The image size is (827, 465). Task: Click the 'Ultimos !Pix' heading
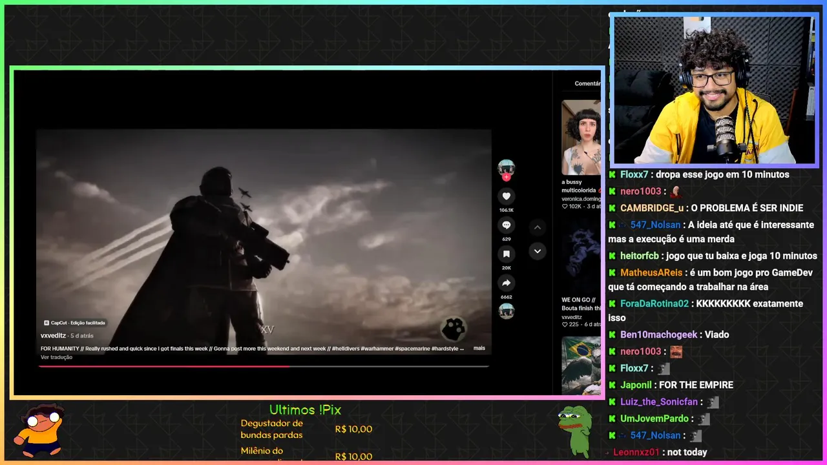(x=305, y=409)
